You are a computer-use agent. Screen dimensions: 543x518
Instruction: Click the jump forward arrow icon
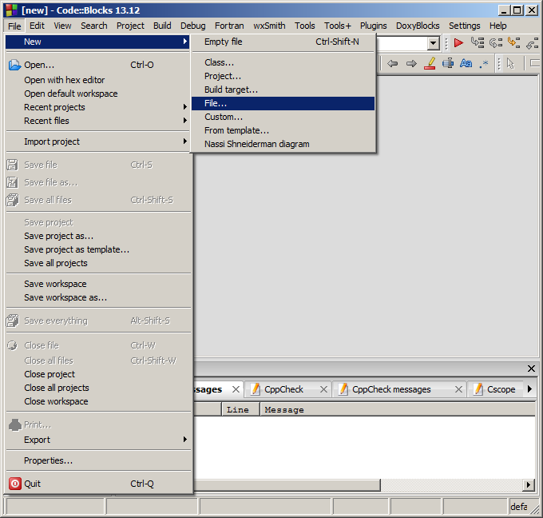[411, 64]
